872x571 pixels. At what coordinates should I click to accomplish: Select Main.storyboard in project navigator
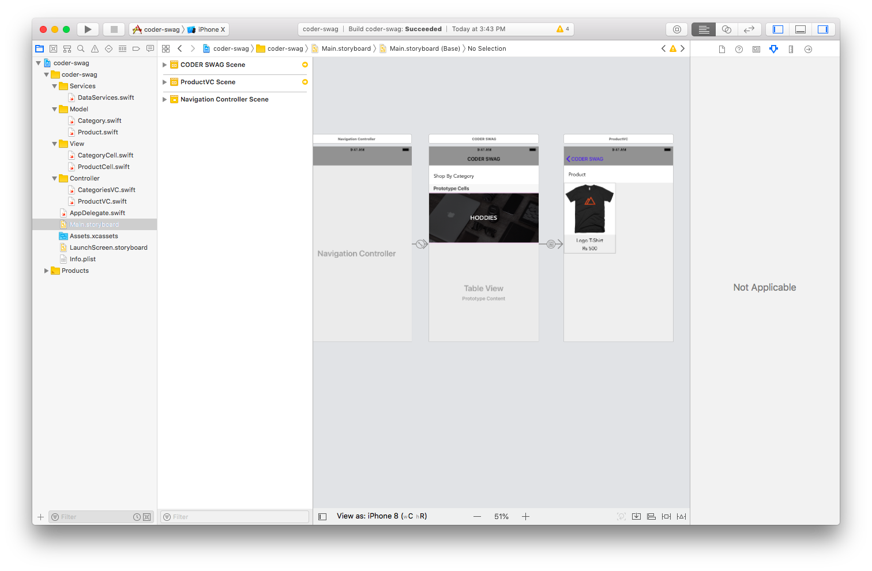[94, 224]
